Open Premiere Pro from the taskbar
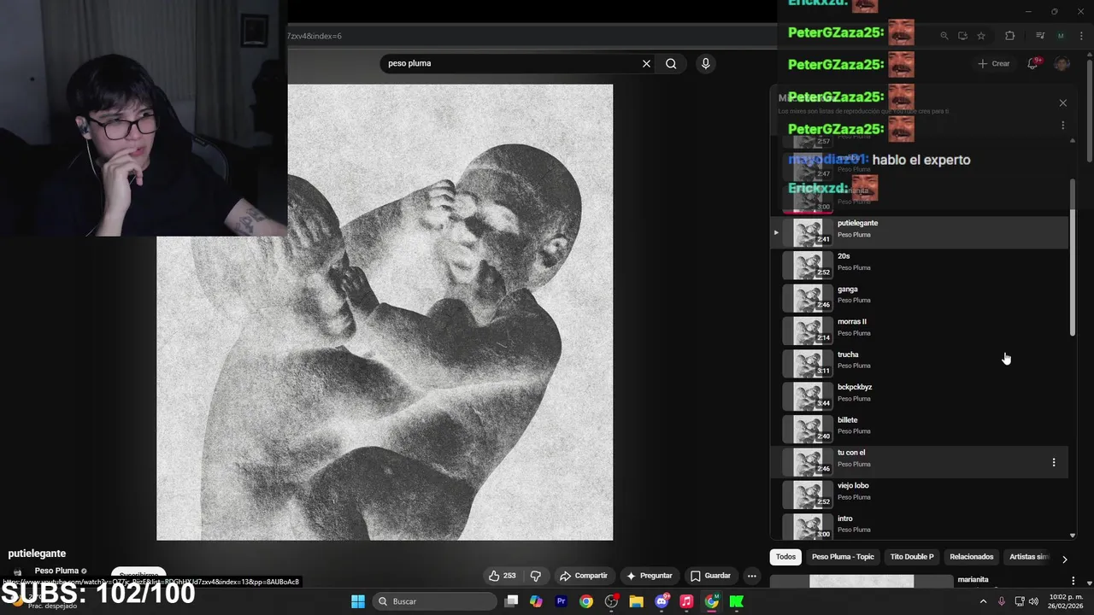The height and width of the screenshot is (615, 1094). pyautogui.click(x=561, y=601)
